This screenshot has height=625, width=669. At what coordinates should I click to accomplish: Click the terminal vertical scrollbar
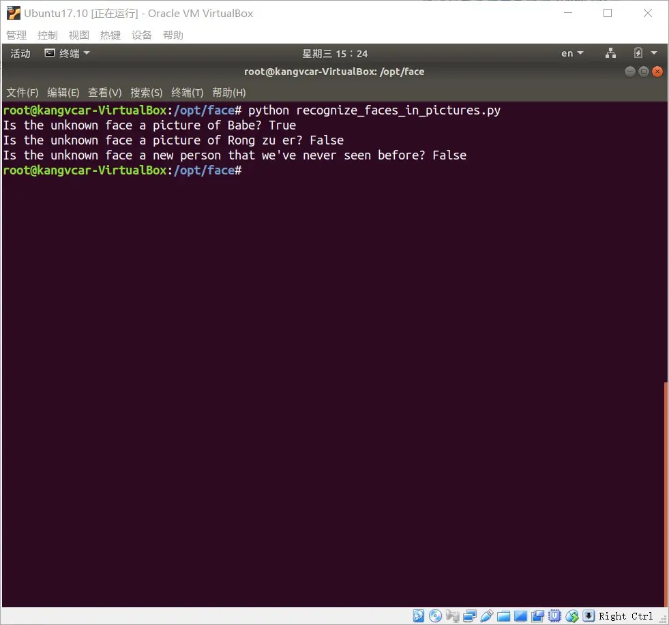[666, 495]
